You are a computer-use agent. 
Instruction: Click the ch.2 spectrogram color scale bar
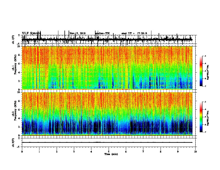pos(201,117)
